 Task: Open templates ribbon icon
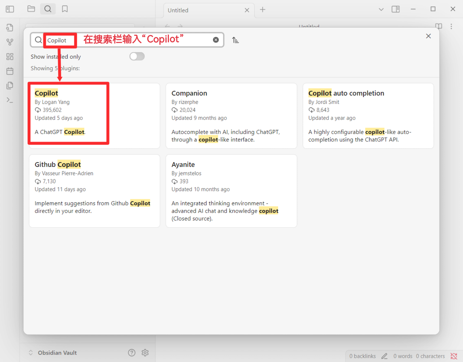(10, 86)
